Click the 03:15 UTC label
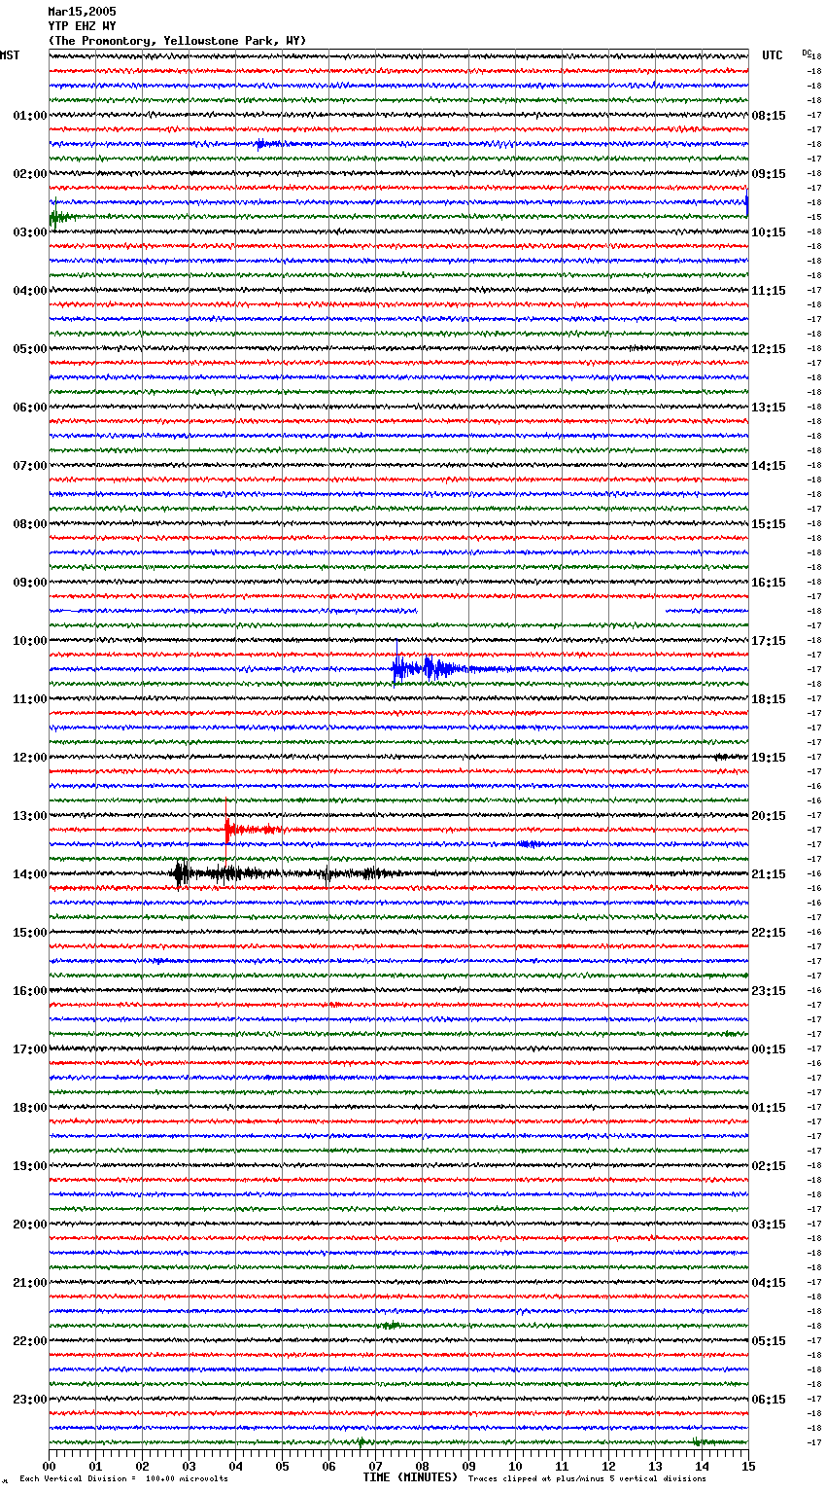 point(769,1225)
